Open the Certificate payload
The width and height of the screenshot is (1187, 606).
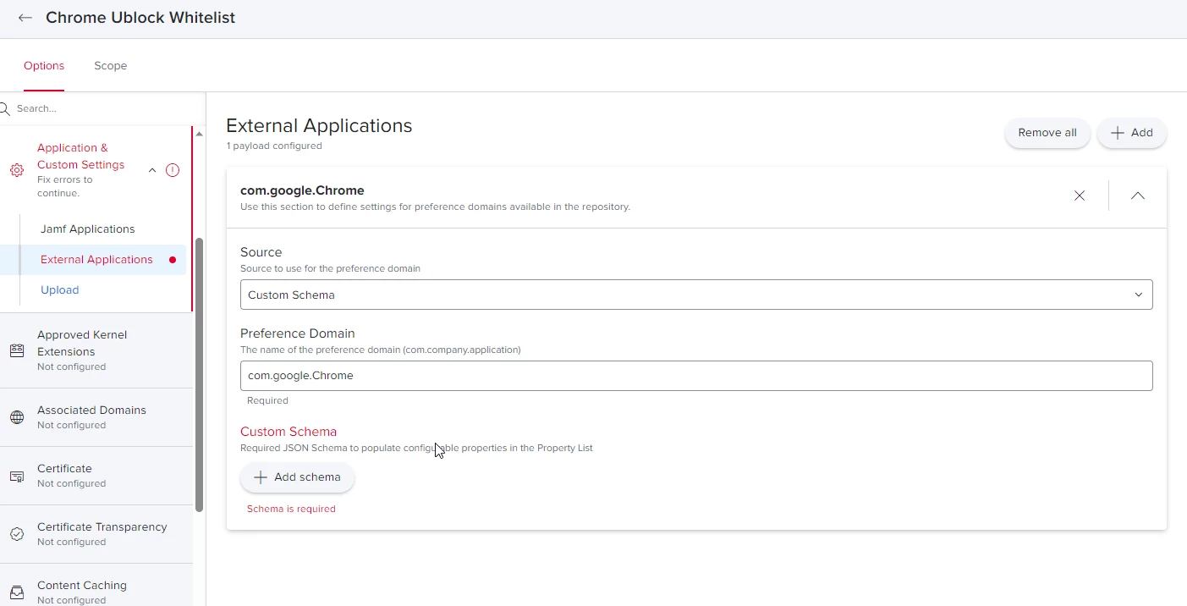[x=96, y=476]
